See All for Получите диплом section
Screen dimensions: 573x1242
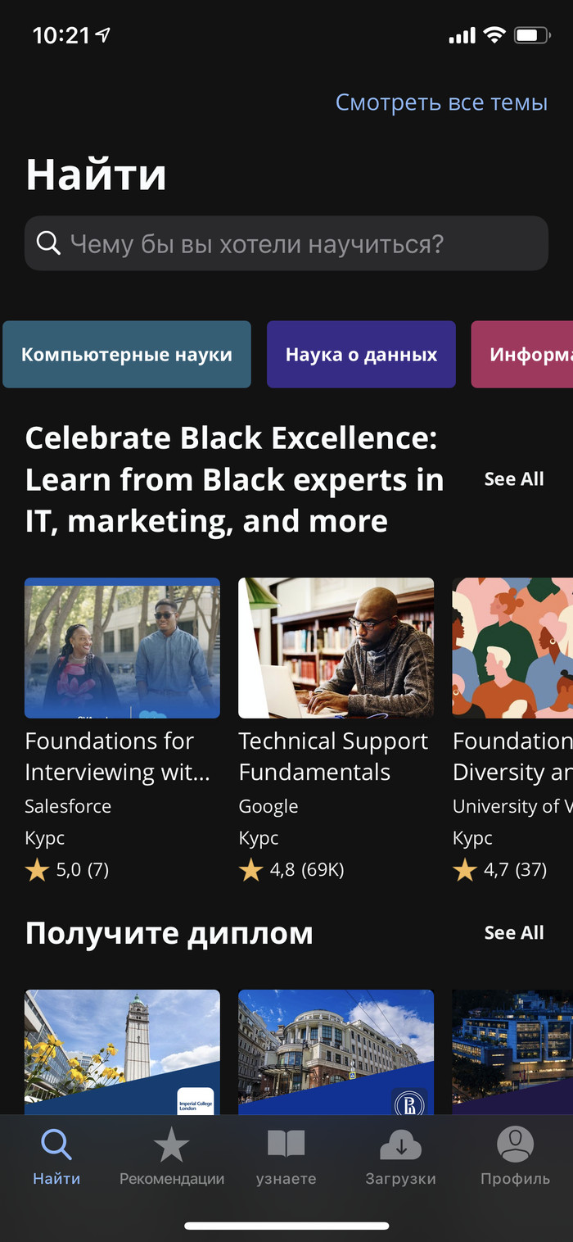click(514, 932)
